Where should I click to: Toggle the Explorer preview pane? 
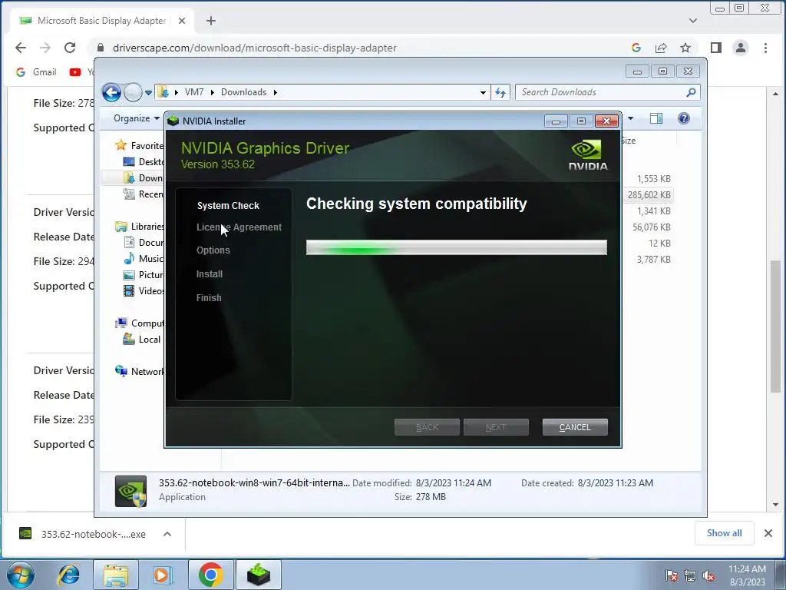[656, 118]
